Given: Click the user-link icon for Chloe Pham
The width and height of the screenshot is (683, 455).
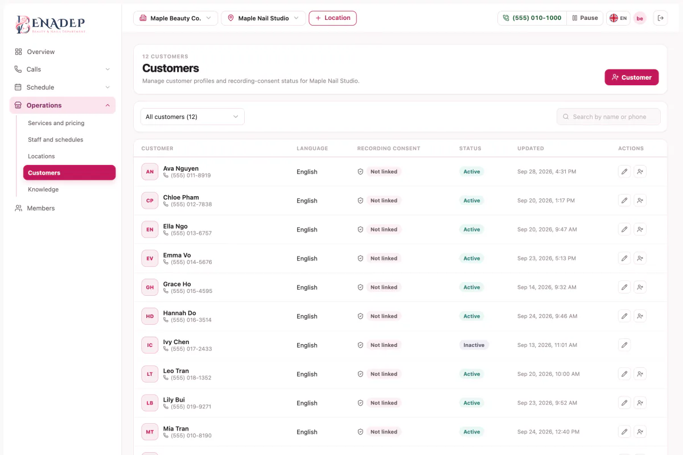Looking at the screenshot, I should coord(640,200).
